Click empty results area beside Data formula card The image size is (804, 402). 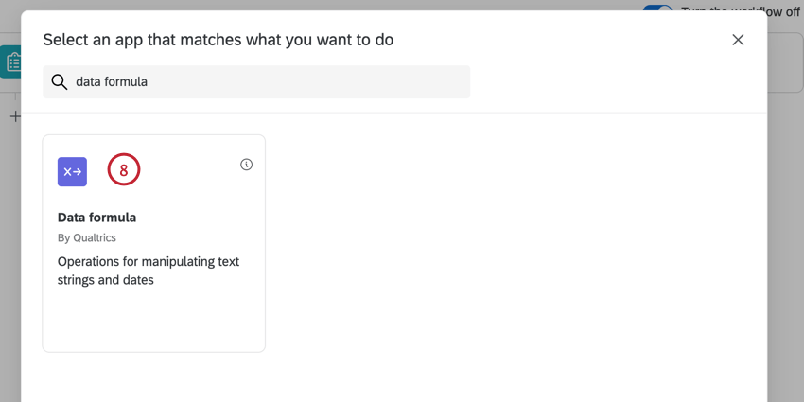[x=511, y=246]
